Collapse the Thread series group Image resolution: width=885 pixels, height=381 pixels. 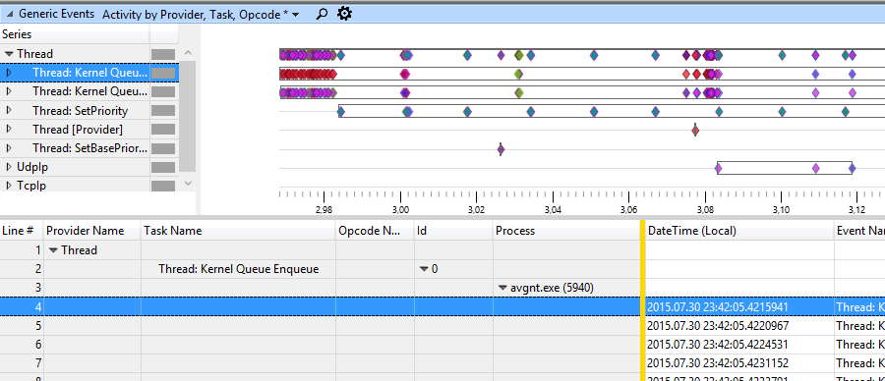click(x=9, y=54)
